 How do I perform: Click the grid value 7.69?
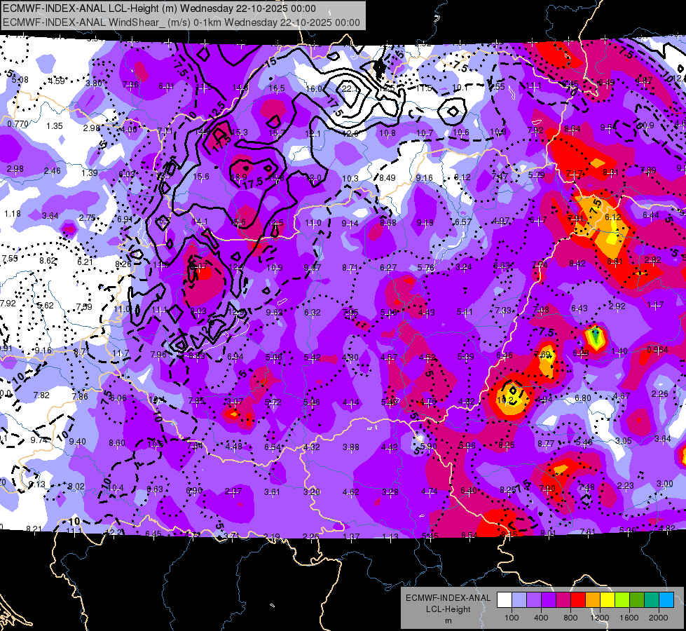click(542, 355)
